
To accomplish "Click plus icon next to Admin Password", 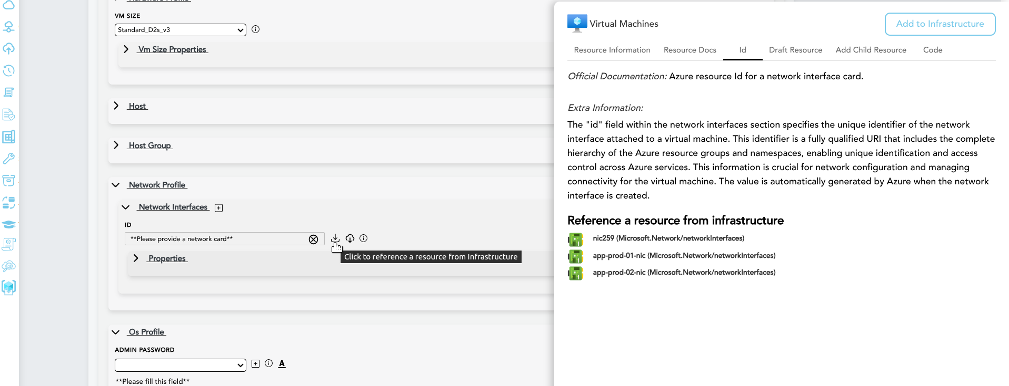I will click(x=255, y=363).
